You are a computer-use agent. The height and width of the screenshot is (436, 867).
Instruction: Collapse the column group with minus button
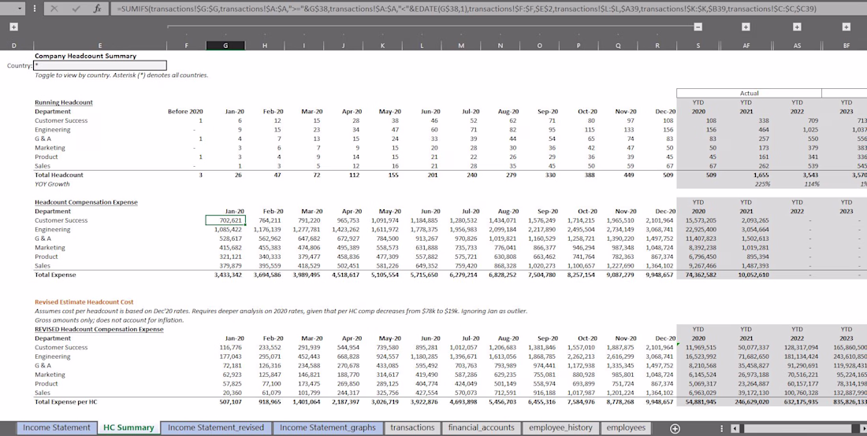pyautogui.click(x=698, y=27)
